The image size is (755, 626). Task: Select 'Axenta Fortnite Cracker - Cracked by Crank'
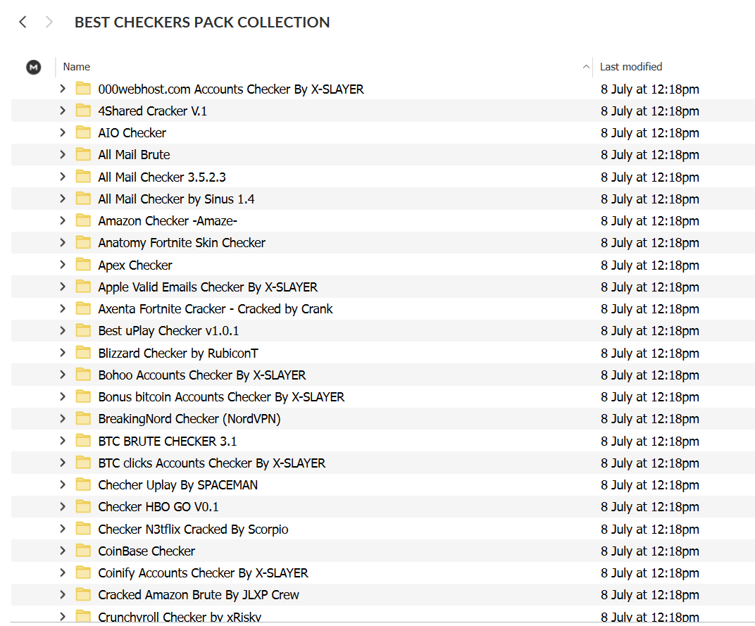pyautogui.click(x=216, y=308)
